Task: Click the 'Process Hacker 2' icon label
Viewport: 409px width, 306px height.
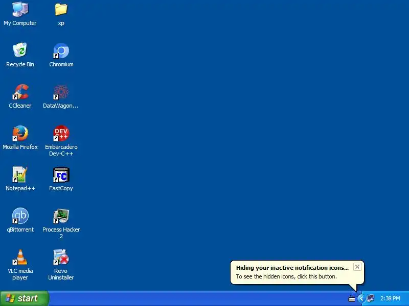Action: tap(61, 233)
